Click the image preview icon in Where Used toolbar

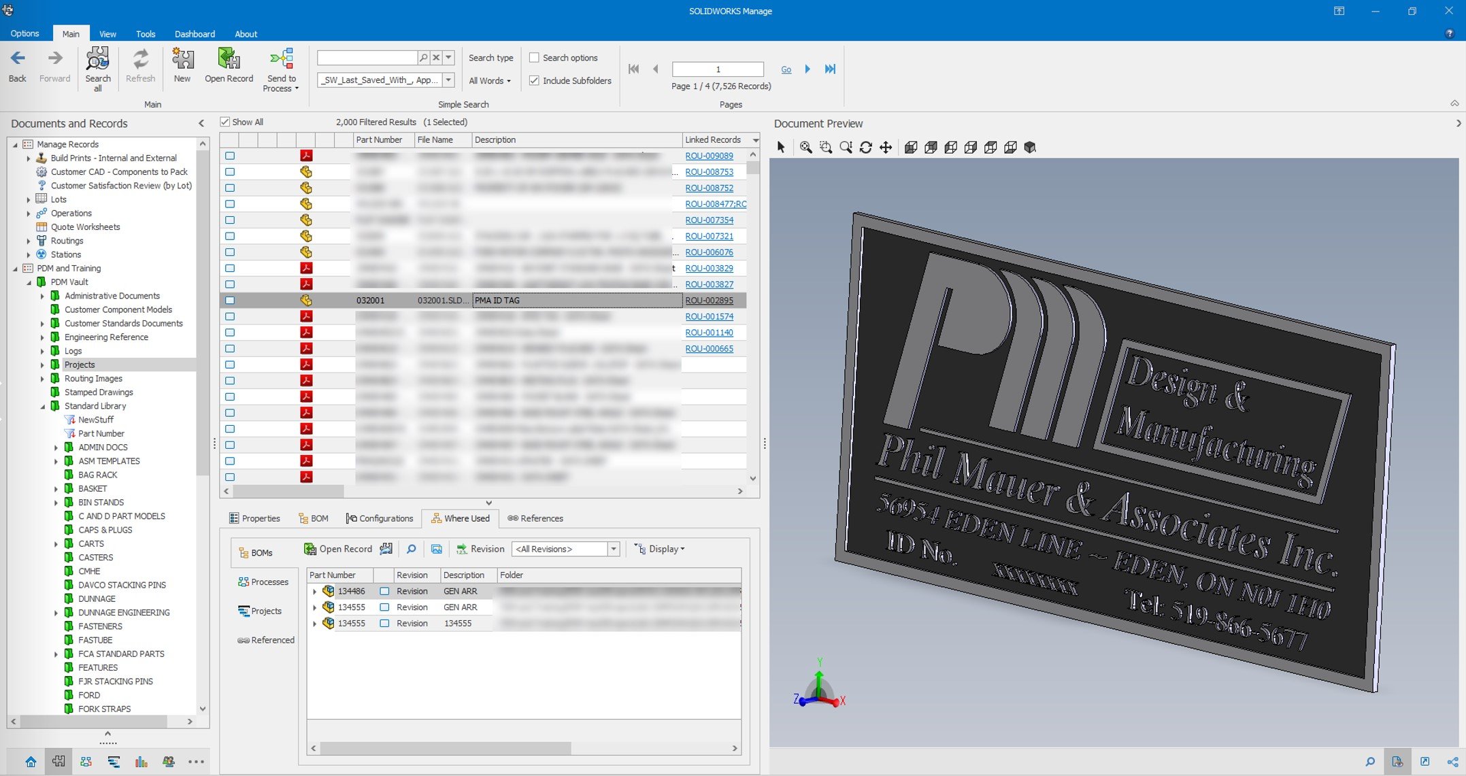click(x=437, y=549)
